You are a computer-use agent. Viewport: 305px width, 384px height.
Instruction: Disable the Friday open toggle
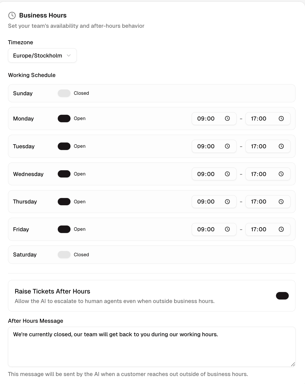64,229
